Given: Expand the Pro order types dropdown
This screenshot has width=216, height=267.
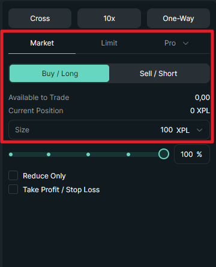Looking at the screenshot, I should coord(176,43).
